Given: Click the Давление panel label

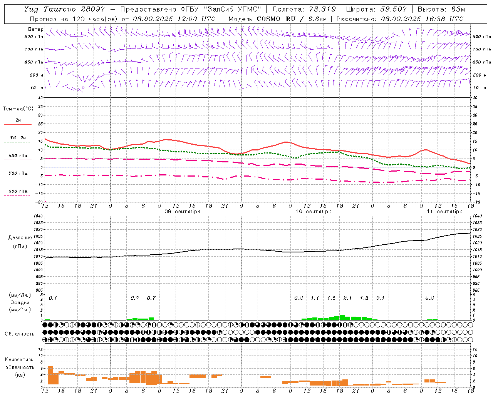Looking at the screenshot, I should pos(20,238).
